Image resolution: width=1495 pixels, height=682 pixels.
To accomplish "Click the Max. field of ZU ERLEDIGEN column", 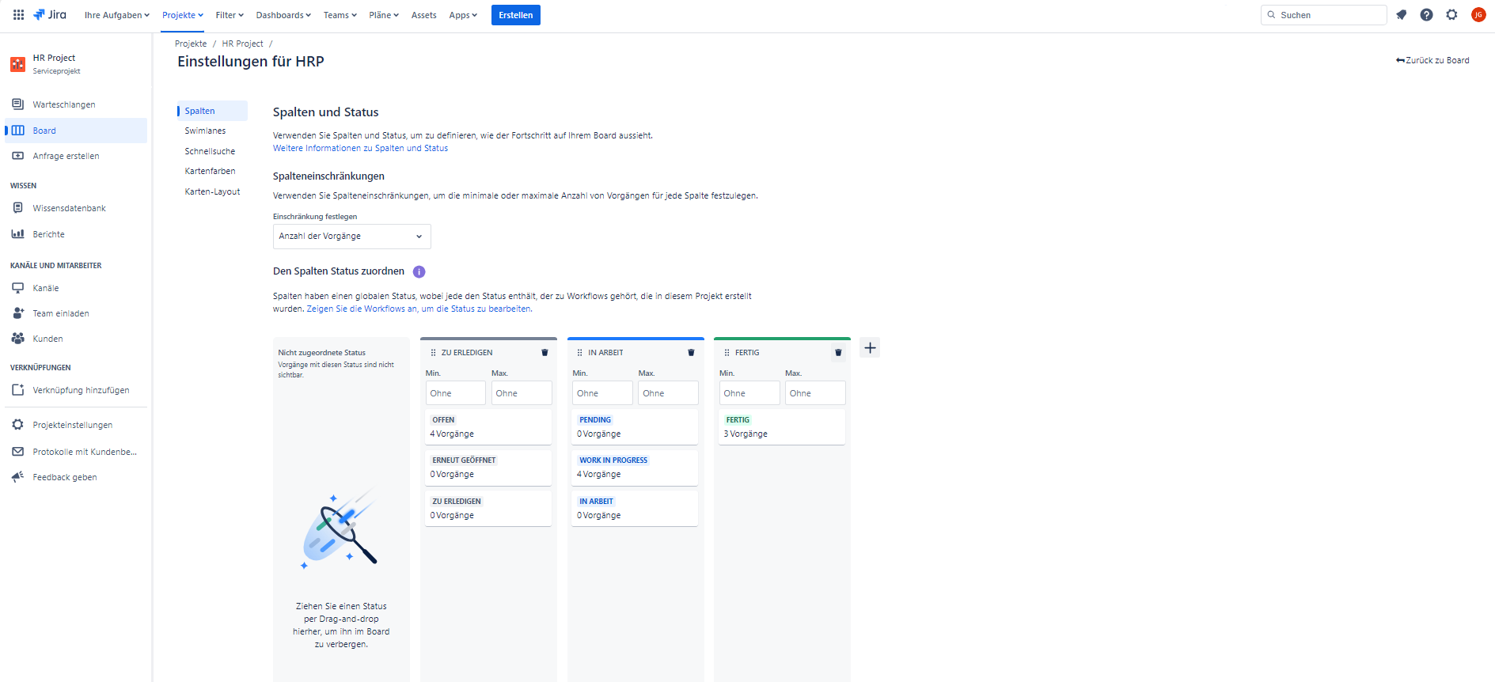I will [521, 393].
